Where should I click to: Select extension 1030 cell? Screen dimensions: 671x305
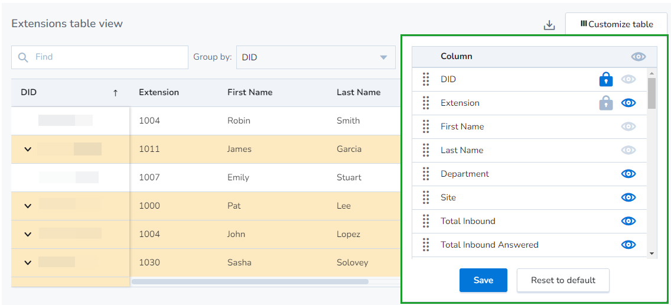click(x=149, y=262)
